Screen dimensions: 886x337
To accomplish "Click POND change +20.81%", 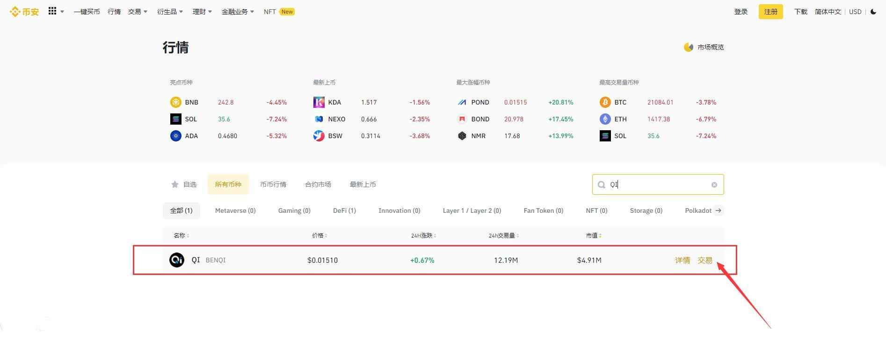I will pos(560,102).
